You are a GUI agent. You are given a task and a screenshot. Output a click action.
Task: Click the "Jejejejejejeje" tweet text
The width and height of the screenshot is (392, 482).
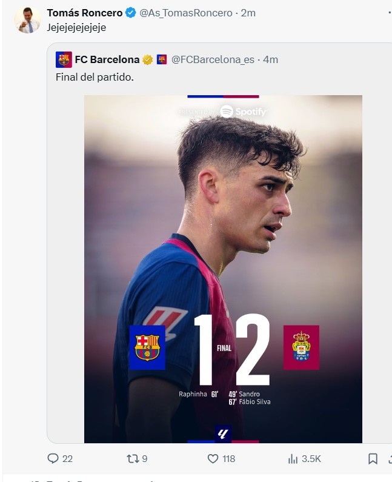[77, 27]
